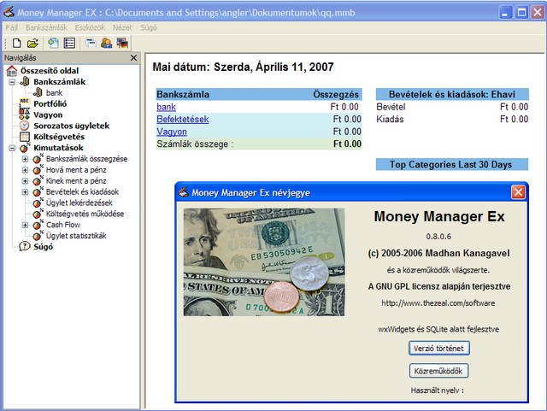Click the Top Categories Last 30 Days header
Viewport: 547px width, 411px height.
(452, 164)
